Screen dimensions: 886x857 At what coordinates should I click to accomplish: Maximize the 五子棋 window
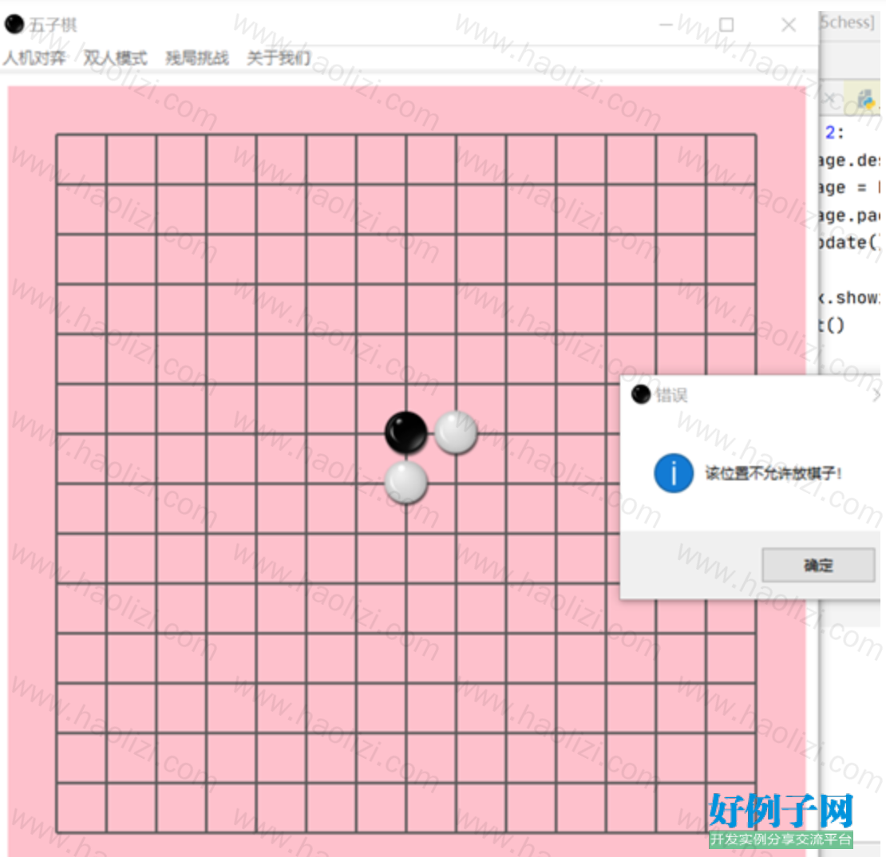pyautogui.click(x=726, y=24)
